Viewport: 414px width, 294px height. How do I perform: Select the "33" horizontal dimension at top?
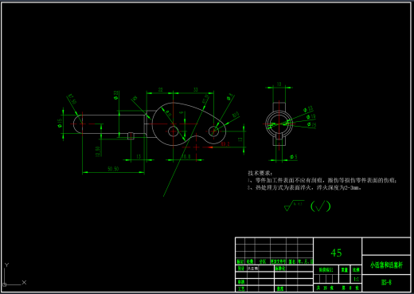point(196,90)
